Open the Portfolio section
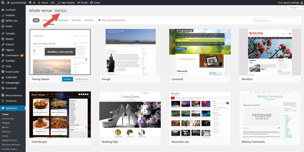Image resolution: width=304 pixels, height=152 pixels. tap(10, 61)
